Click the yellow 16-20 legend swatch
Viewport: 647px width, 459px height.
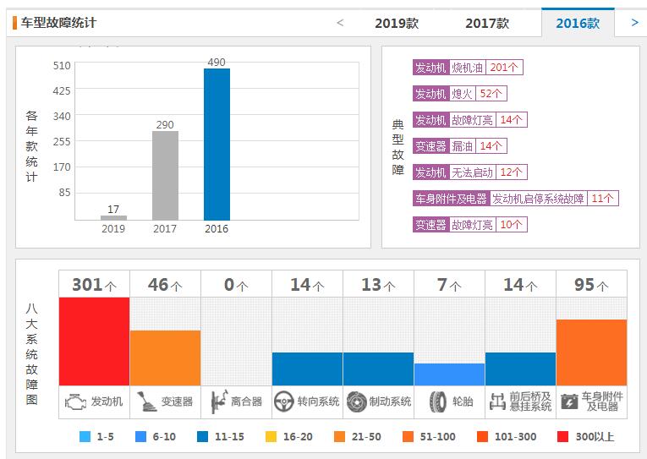coord(271,436)
